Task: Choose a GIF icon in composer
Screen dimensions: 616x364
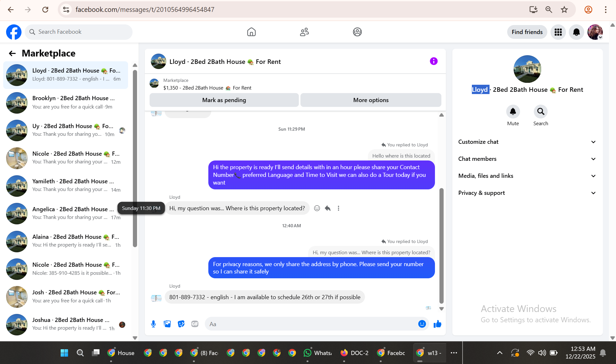Action: (195, 324)
